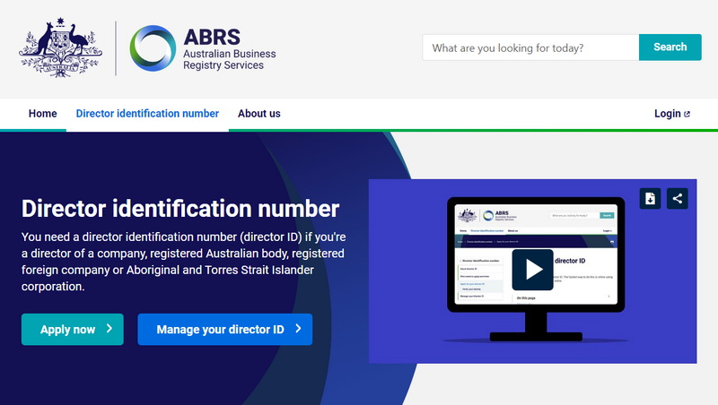Click the Search button

coord(670,47)
